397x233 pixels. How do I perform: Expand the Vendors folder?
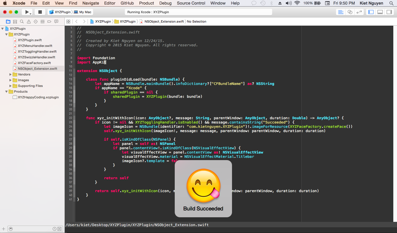11,74
